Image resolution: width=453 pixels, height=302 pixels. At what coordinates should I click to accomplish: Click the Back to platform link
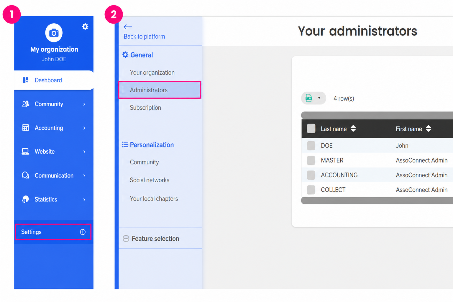coord(144,37)
